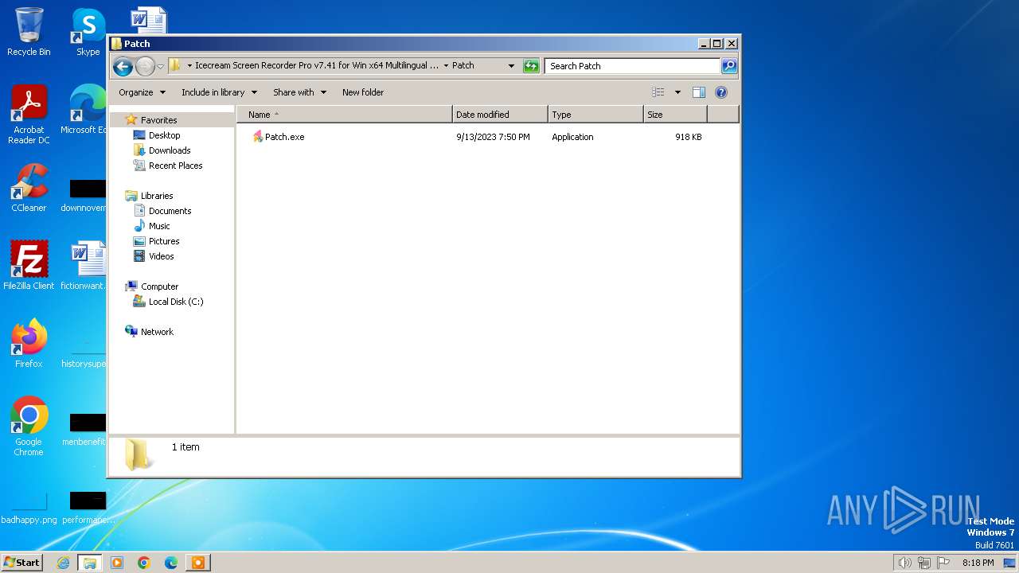Select the Acrobat Reader DC desktop icon
Image resolution: width=1019 pixels, height=573 pixels.
[x=29, y=115]
